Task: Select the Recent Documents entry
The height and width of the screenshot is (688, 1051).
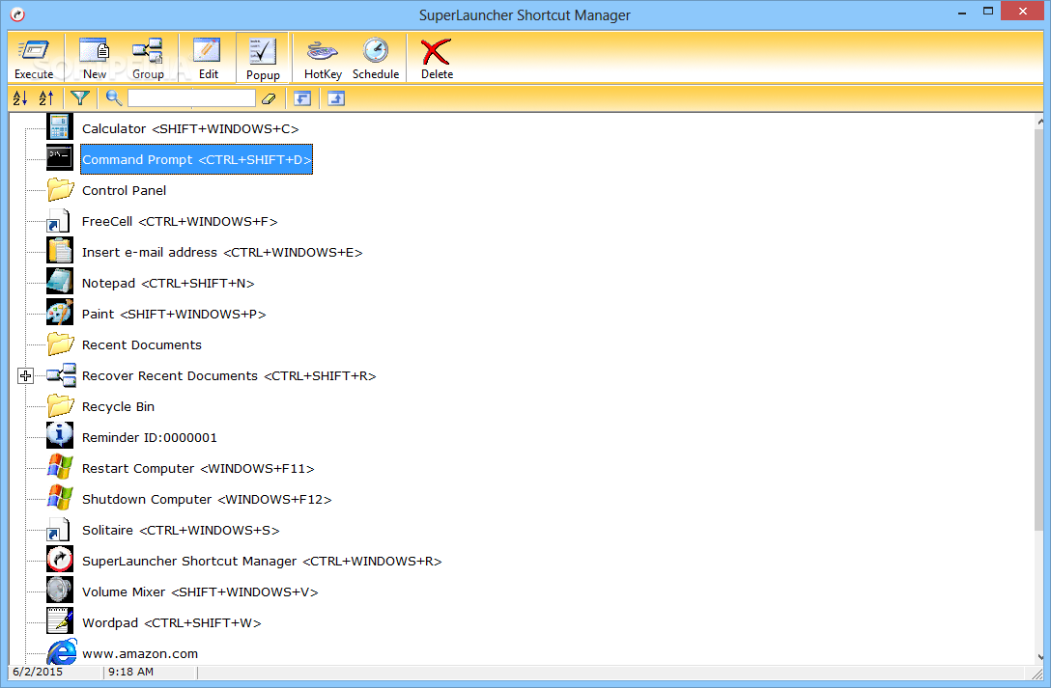Action: pyautogui.click(x=141, y=344)
